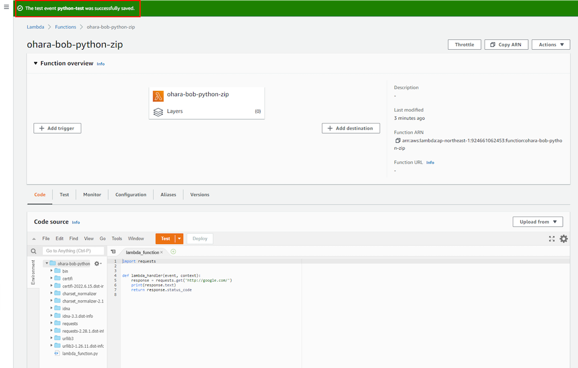Click the Add trigger button

click(57, 128)
